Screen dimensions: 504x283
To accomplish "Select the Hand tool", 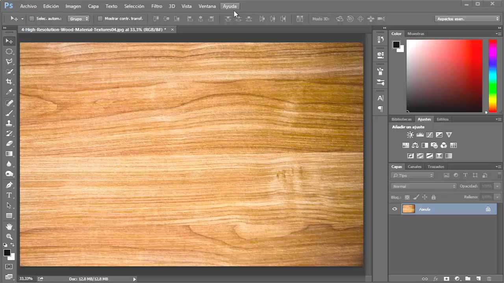I will coord(9,227).
